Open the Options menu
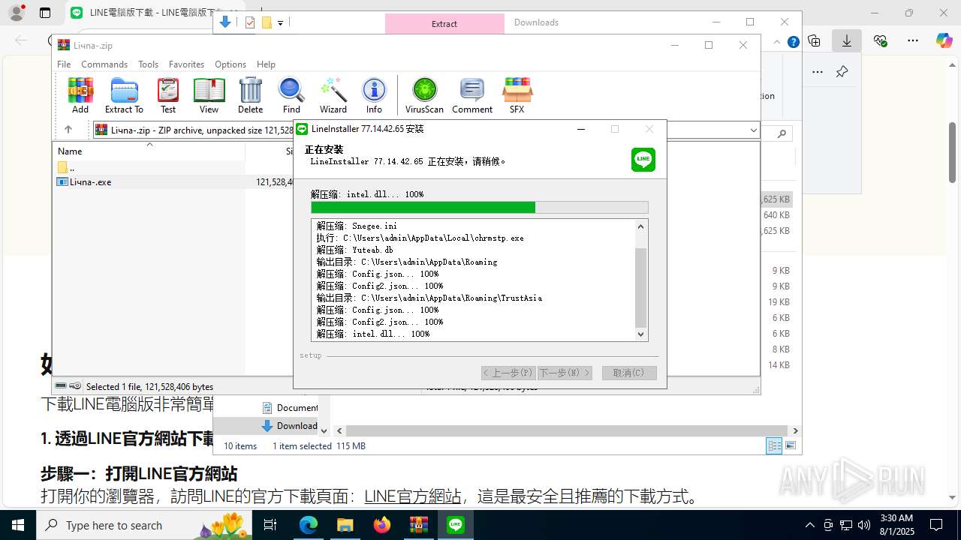 coord(230,64)
